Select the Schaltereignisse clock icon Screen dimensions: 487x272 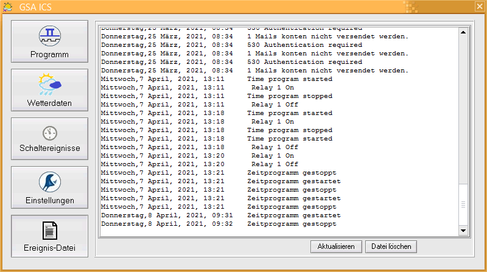pos(50,133)
